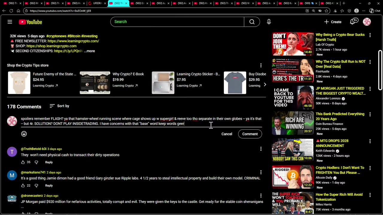383x215 pixels.
Task: Dislike the markuliano741 comment
Action: point(36,185)
